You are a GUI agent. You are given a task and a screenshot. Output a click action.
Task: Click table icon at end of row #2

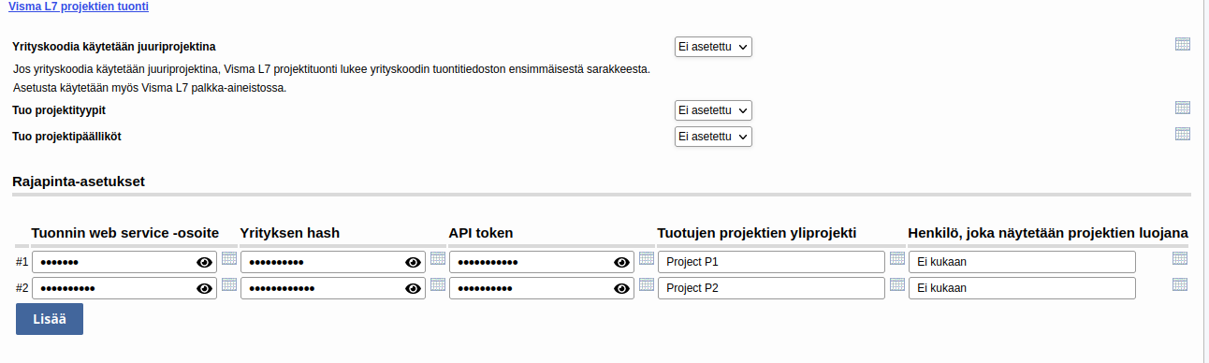tap(1180, 284)
